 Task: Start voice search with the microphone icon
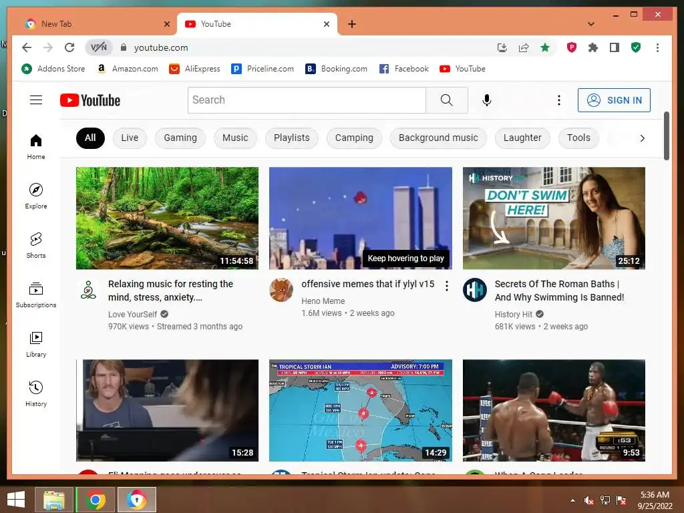tap(487, 100)
